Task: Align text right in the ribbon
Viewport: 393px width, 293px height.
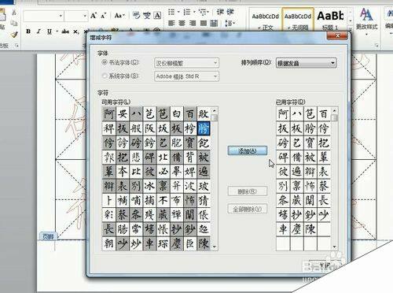Action: 193,24
